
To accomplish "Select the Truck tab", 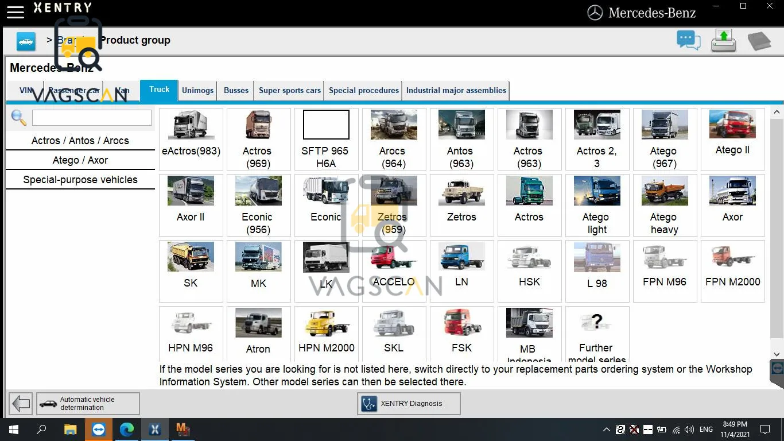I will click(x=159, y=90).
